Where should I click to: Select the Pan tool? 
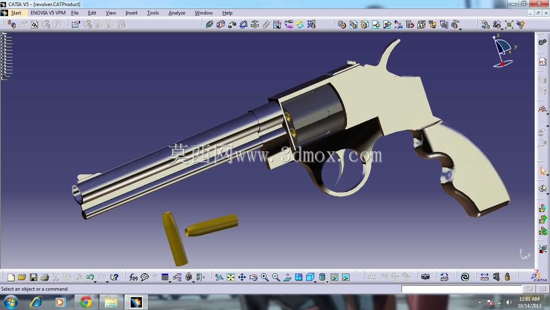[242, 277]
